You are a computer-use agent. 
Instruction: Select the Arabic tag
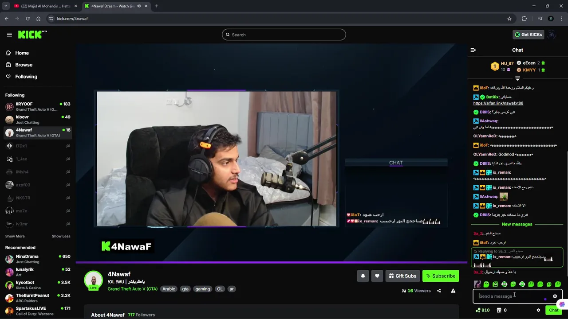pos(169,289)
